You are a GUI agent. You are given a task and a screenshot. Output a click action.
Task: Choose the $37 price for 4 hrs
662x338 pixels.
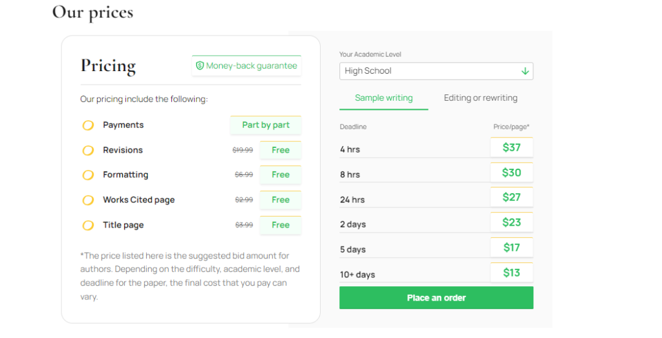511,147
